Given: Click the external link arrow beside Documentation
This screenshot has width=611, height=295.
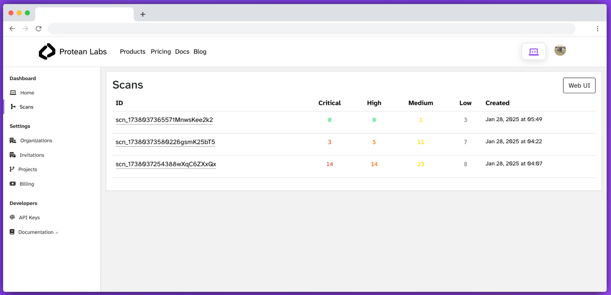Looking at the screenshot, I should 57,233.
